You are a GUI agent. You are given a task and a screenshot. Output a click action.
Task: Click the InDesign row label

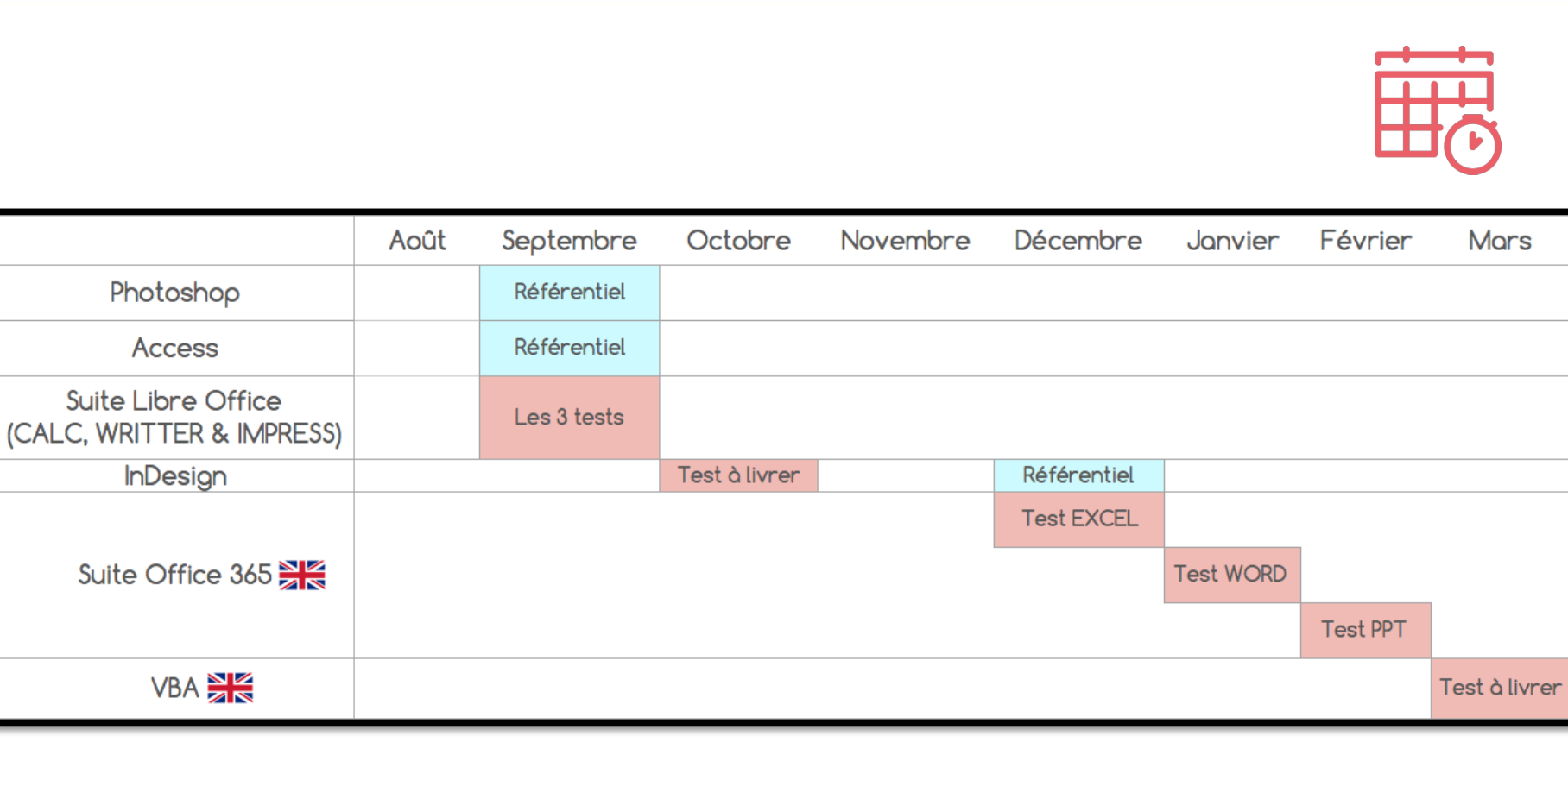point(175,476)
